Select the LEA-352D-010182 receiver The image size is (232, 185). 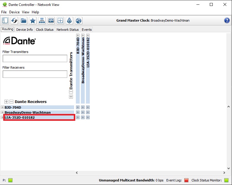pyautogui.click(x=39, y=118)
